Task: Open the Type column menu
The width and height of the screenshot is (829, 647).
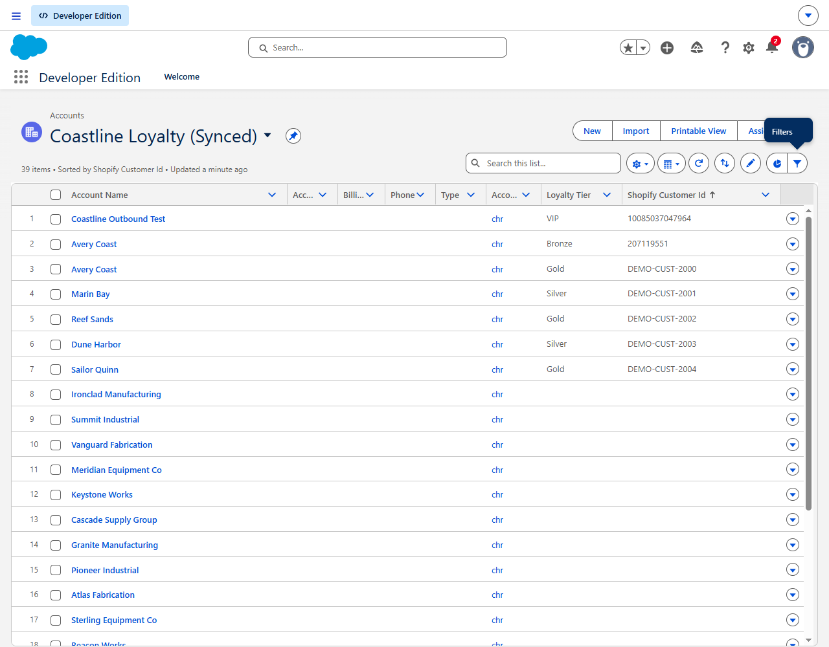Action: [471, 195]
